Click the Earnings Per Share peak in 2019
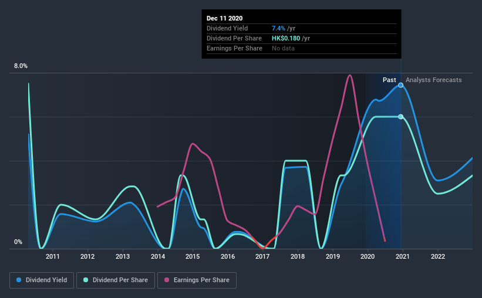The width and height of the screenshot is (482, 298). tap(350, 75)
